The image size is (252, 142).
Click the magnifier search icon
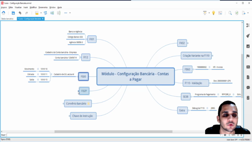(230, 13)
